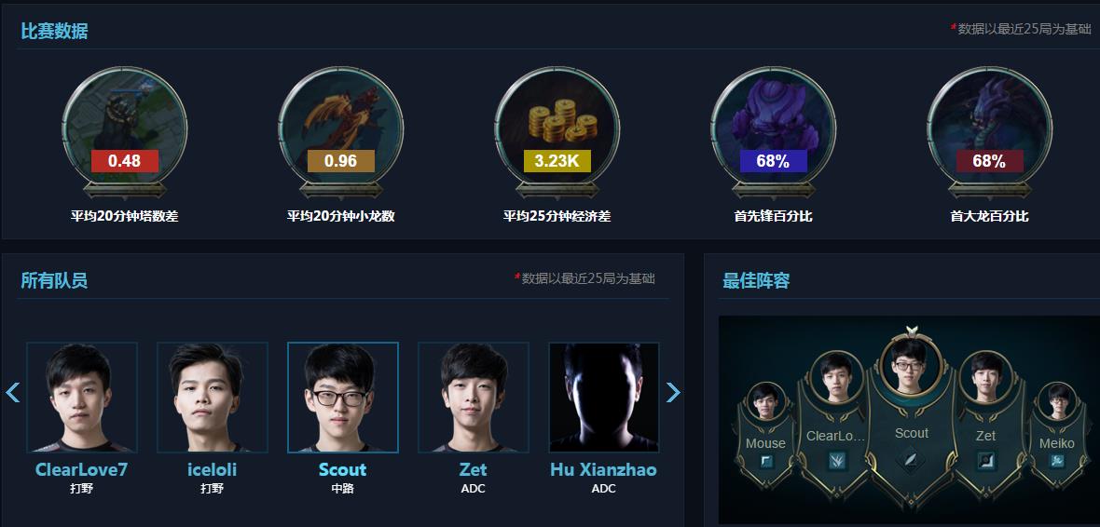
Task: Click the 3.23K gold difference badge
Action: [557, 161]
